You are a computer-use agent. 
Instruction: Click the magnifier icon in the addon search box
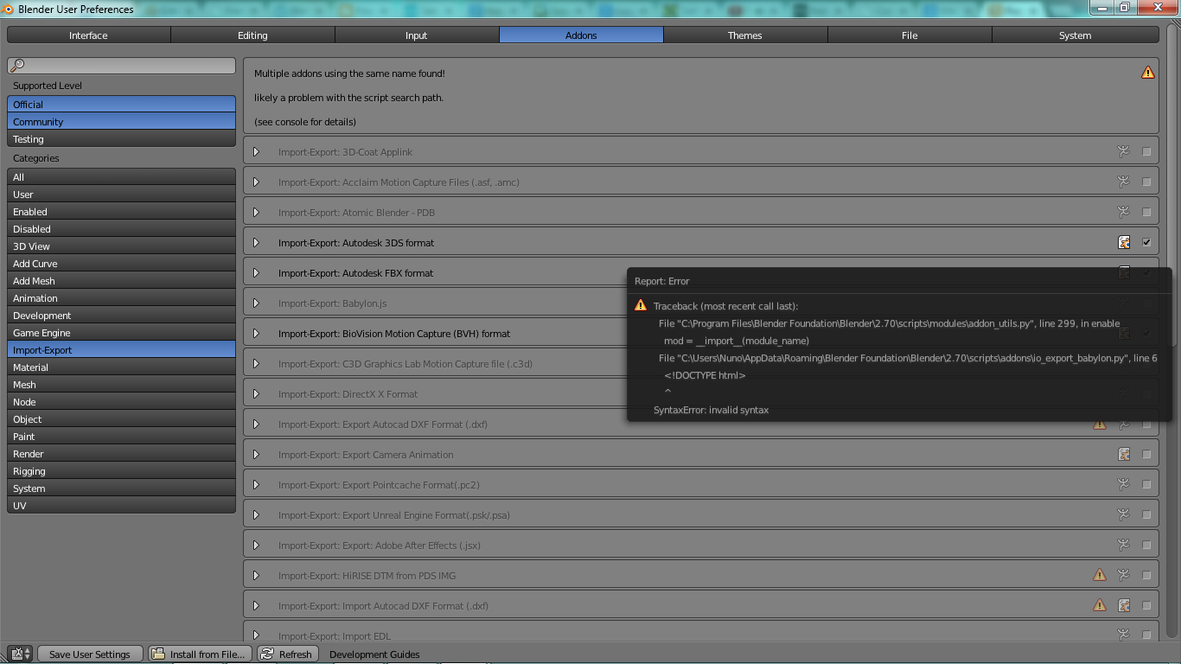[x=18, y=66]
